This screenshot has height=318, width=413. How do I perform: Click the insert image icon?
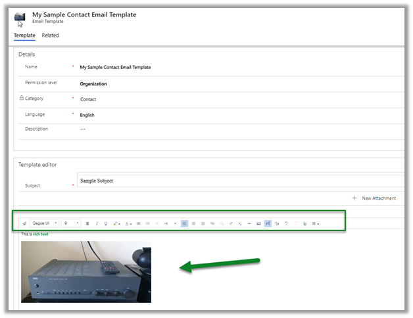[258, 223]
